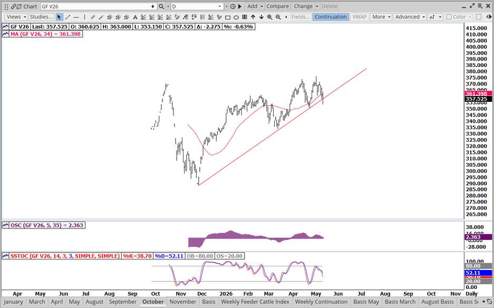
Task: Choose the rectangle drawing tool
Action: tap(228, 17)
